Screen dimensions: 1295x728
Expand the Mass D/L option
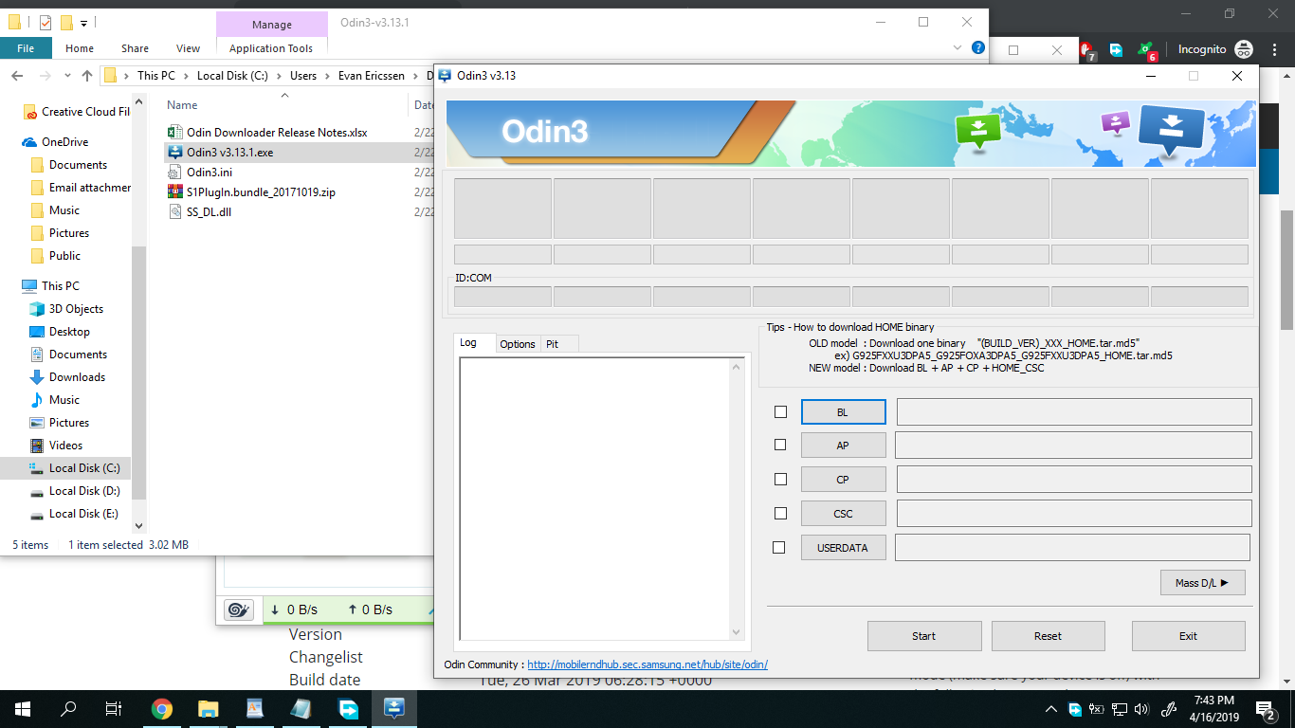click(x=1202, y=583)
